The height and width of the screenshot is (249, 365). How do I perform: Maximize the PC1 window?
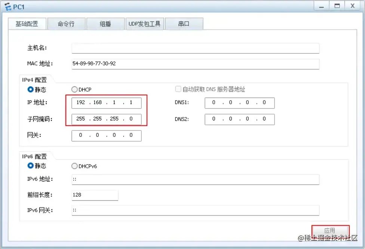337,6
